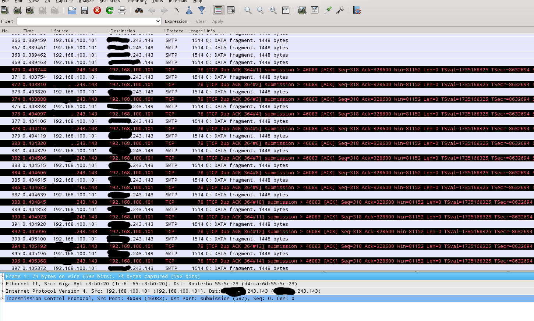
Task: Open the File menu
Action: tap(5, 1)
